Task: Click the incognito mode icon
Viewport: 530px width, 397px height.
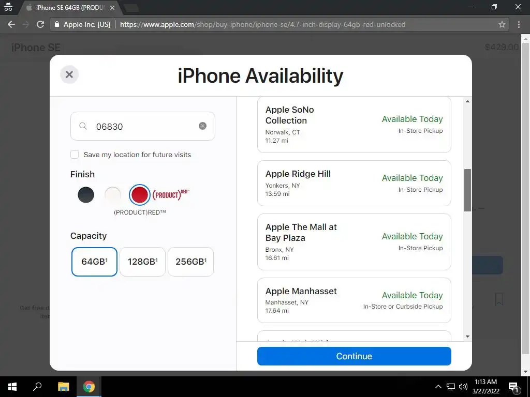Action: [x=8, y=7]
